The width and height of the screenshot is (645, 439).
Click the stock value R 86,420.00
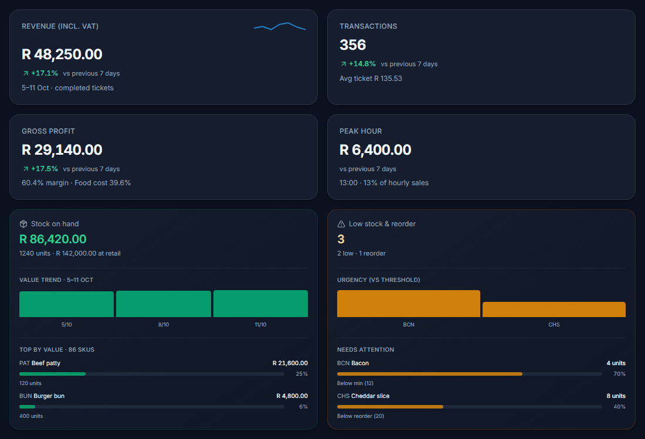pos(53,239)
